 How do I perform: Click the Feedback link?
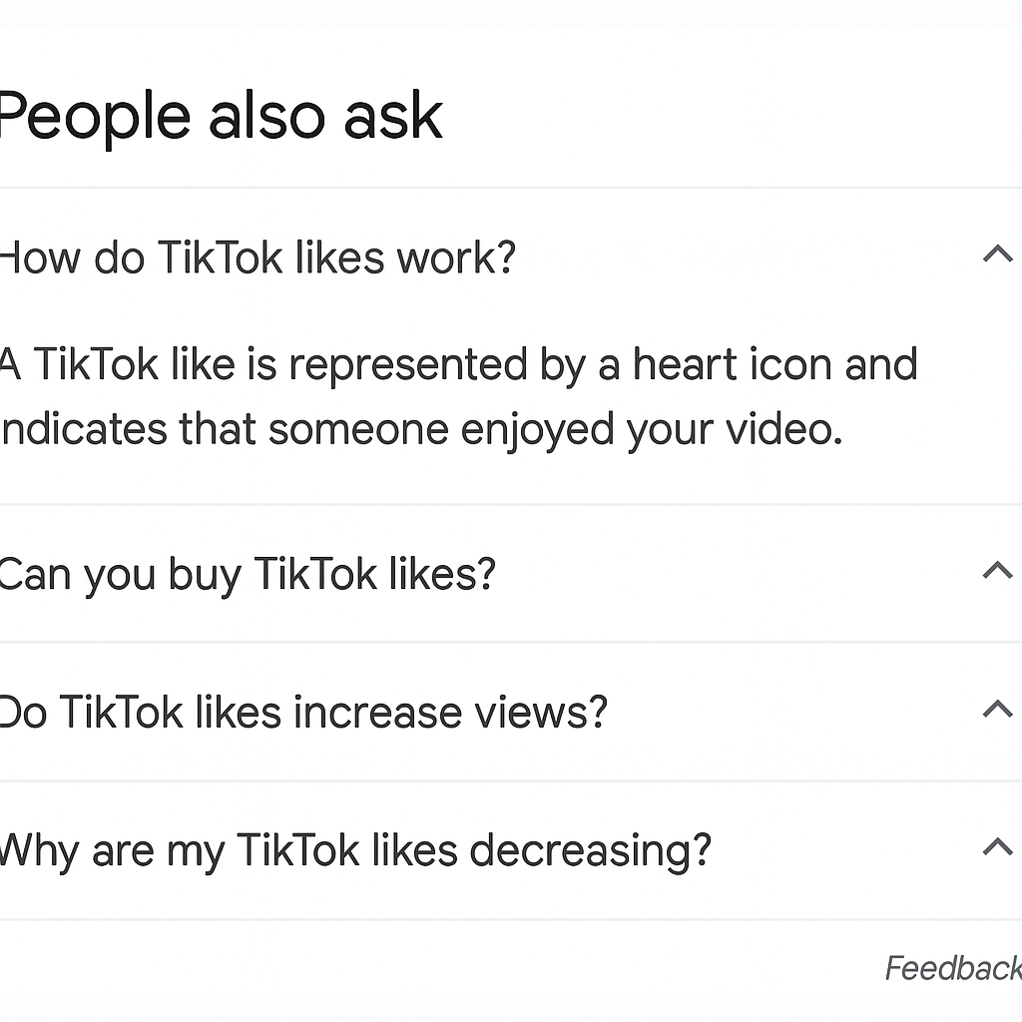pos(953,968)
